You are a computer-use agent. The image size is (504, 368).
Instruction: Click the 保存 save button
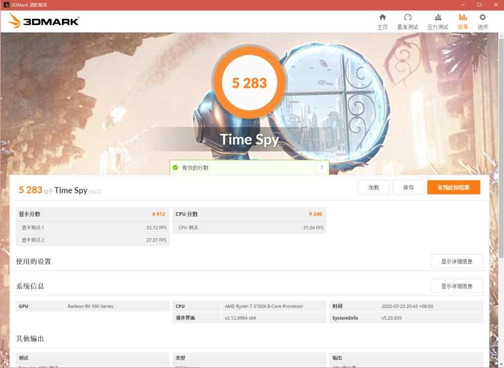pos(408,187)
